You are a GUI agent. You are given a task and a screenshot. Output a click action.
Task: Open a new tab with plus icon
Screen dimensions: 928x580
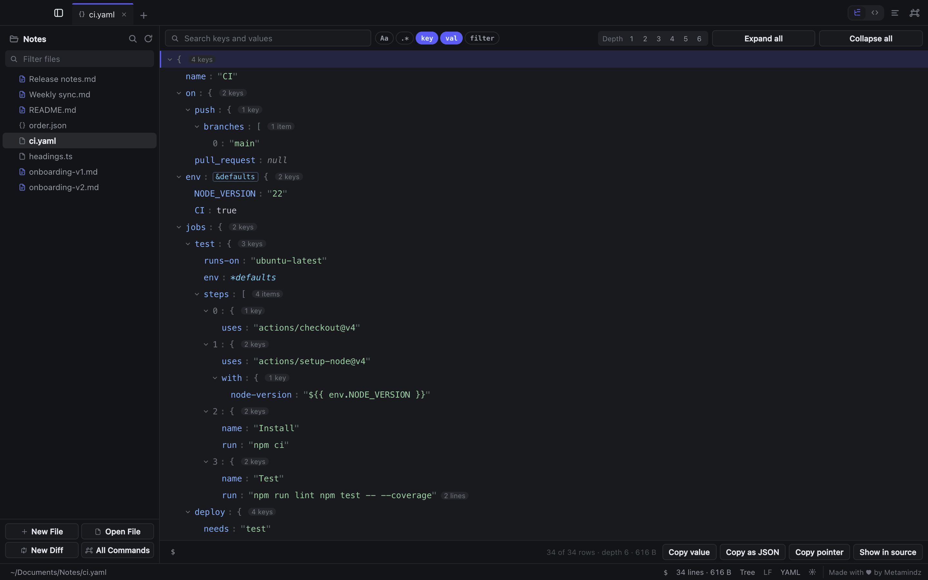coord(143,15)
